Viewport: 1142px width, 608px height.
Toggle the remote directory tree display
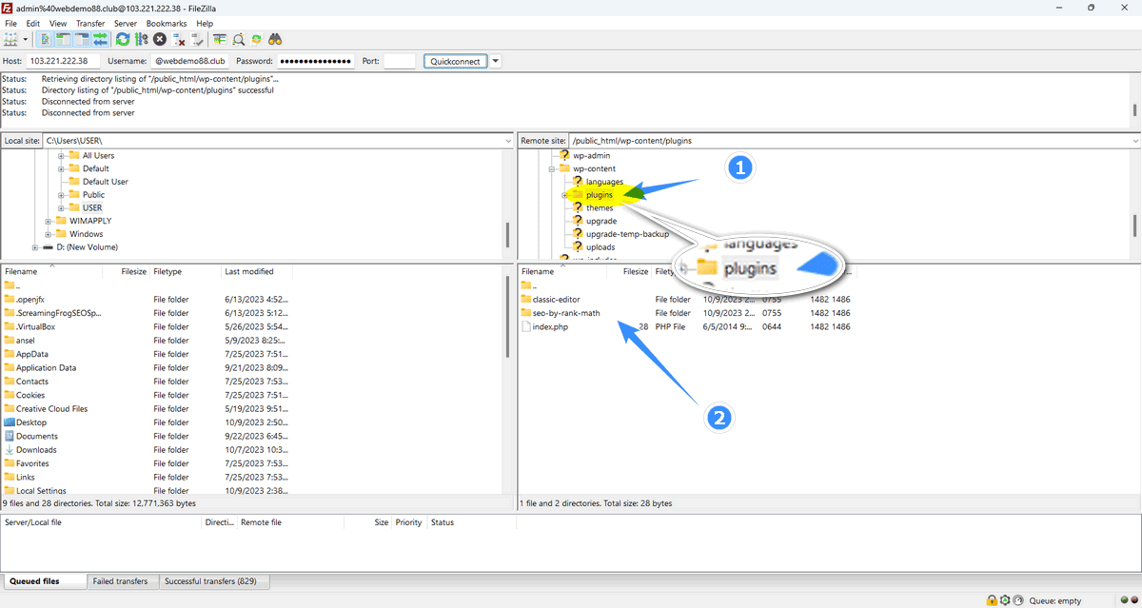tap(81, 40)
